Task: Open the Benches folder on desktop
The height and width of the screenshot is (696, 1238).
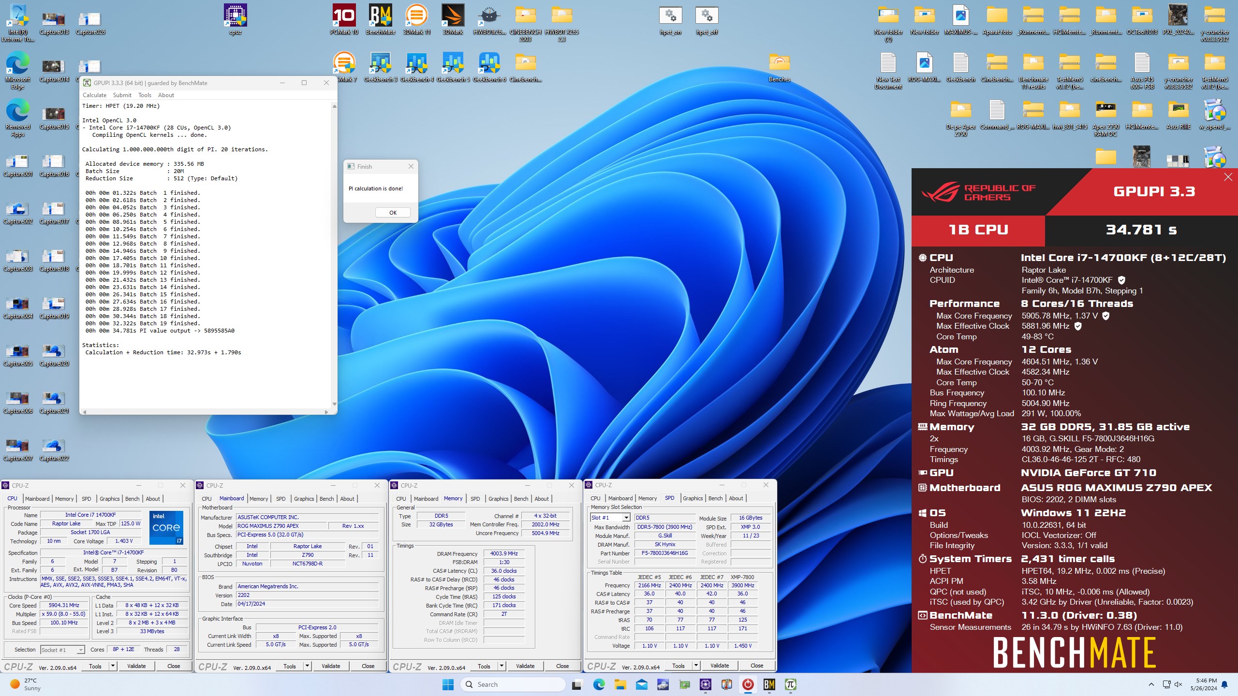Action: (779, 67)
